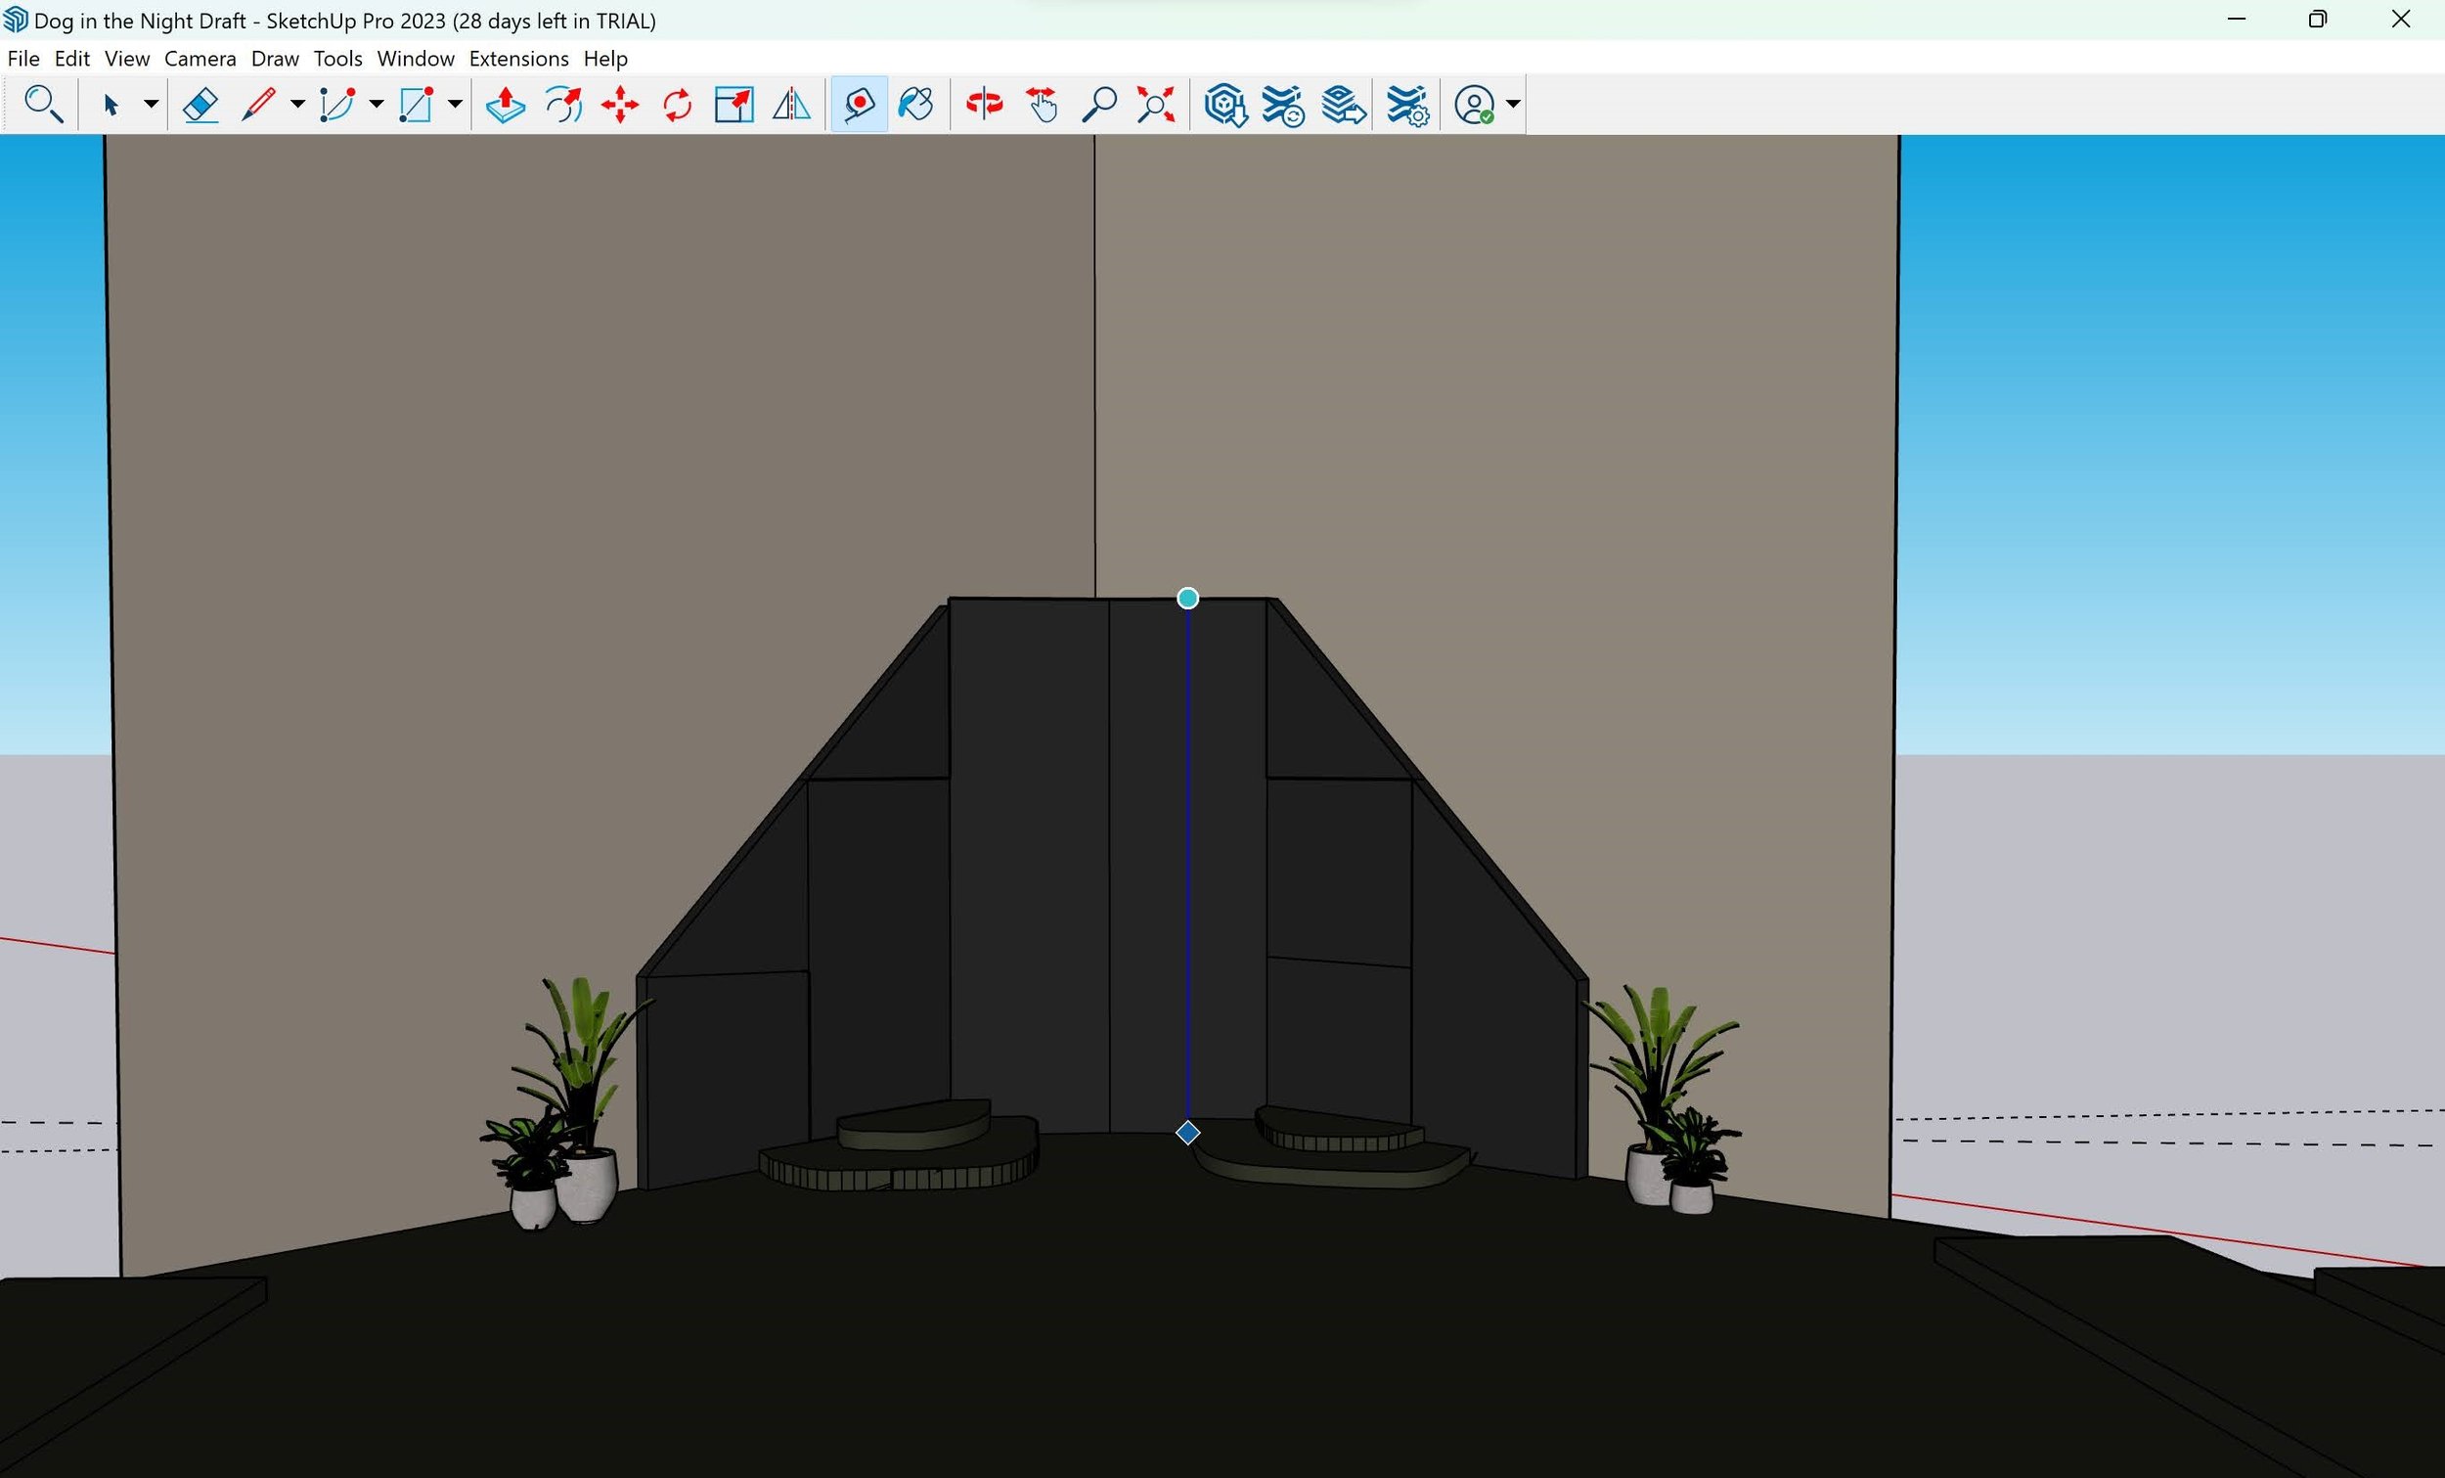Open the Arc tool variants dropdown

[x=375, y=104]
